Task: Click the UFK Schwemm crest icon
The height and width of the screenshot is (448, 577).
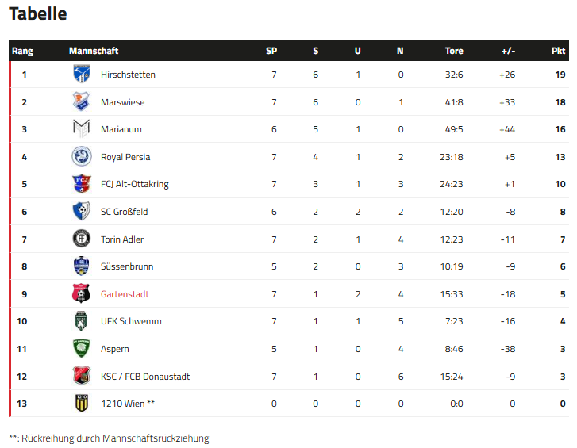Action: click(x=82, y=321)
